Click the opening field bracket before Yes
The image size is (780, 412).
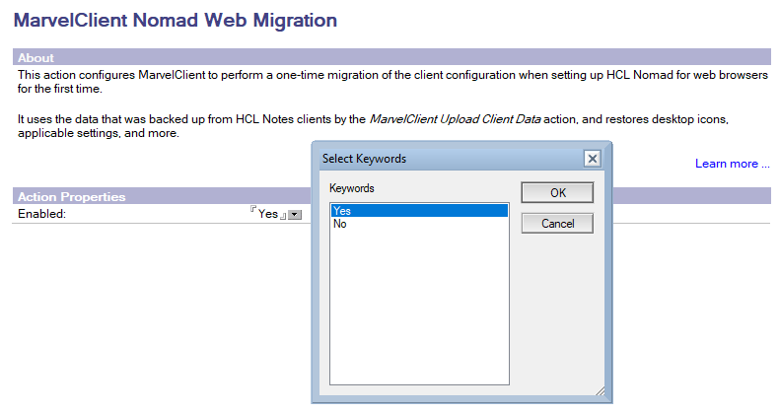[x=253, y=209]
